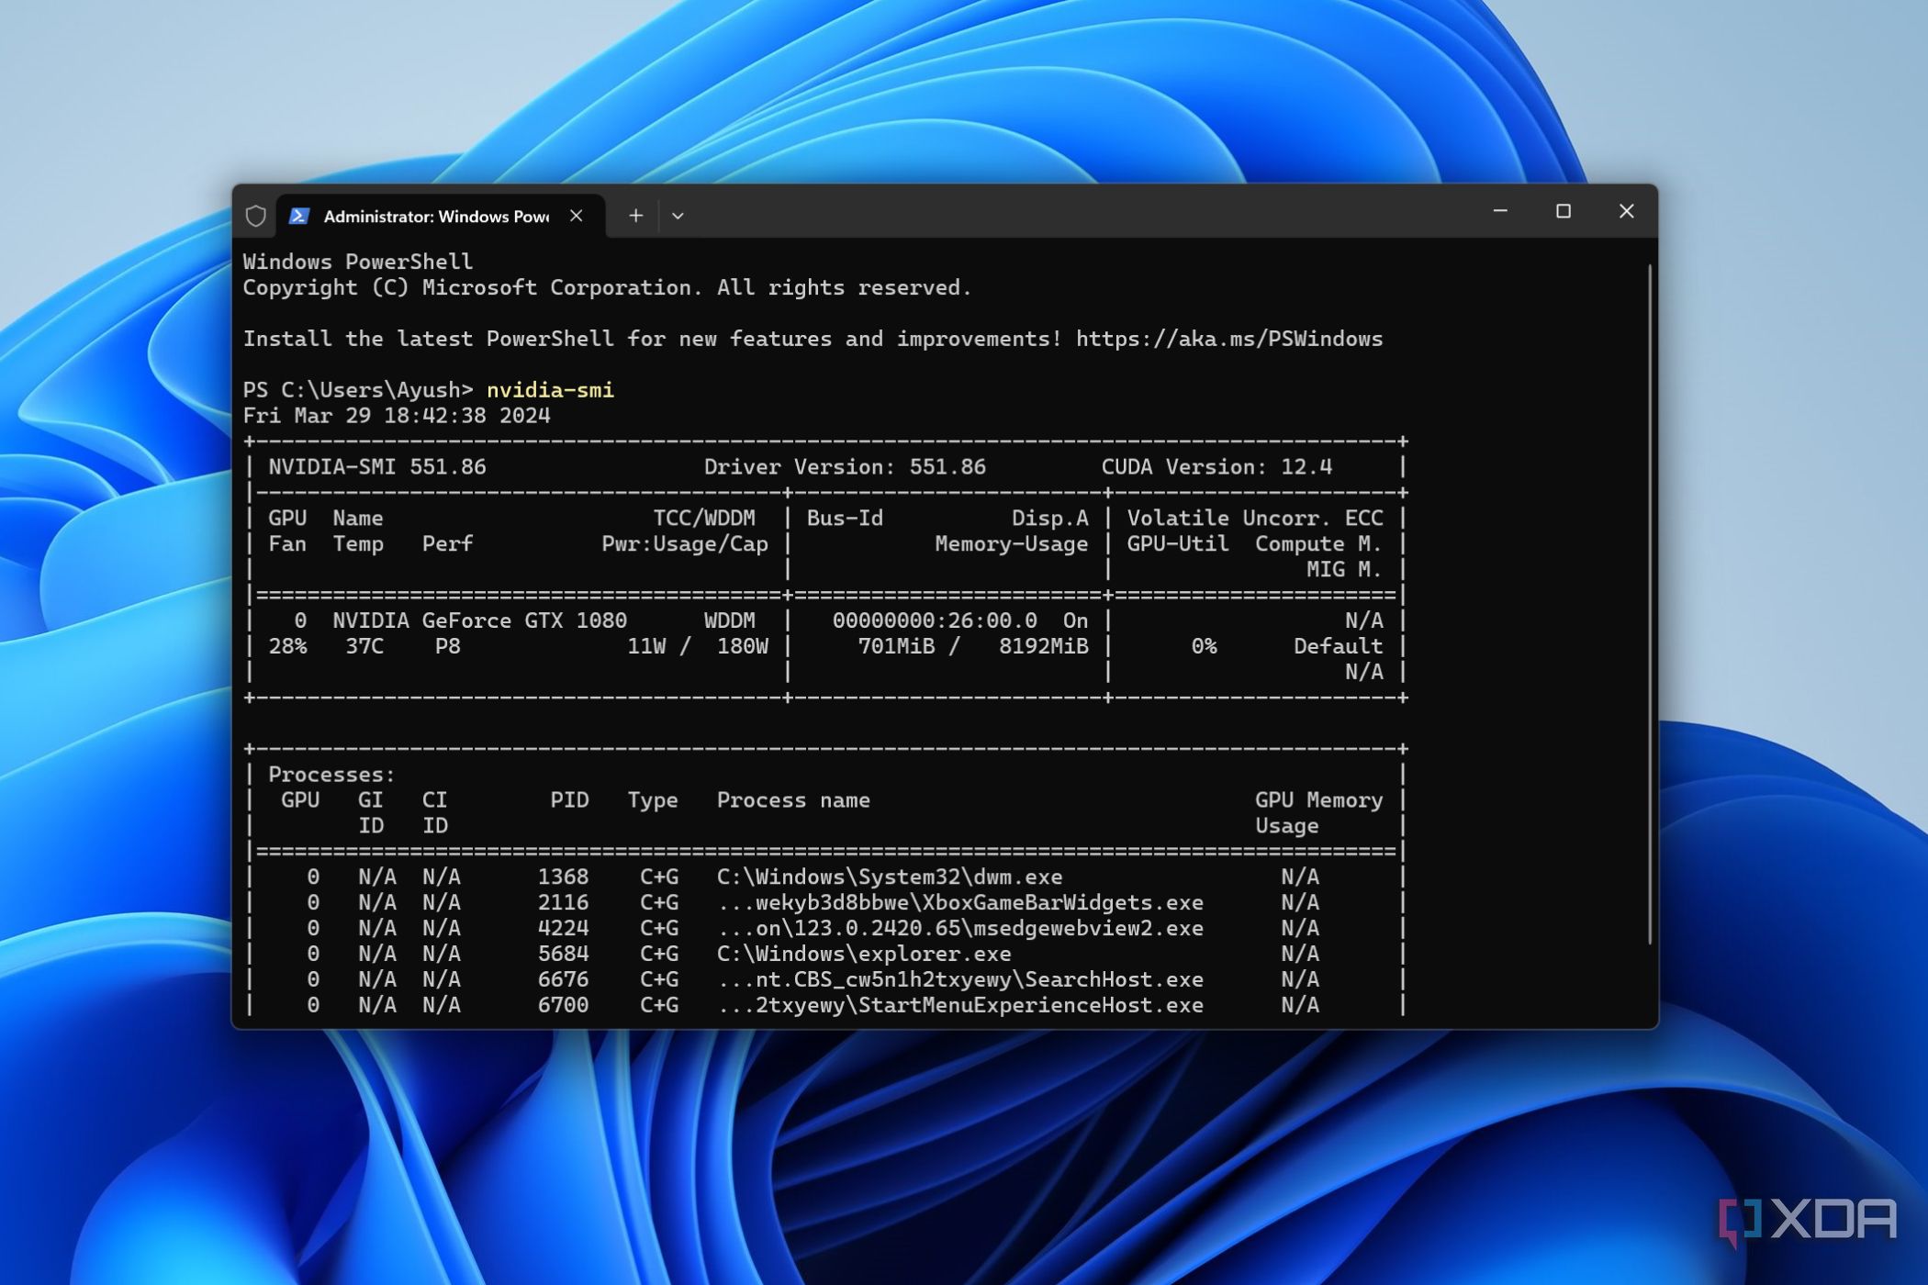This screenshot has width=1928, height=1285.
Task: Open a new terminal tab with the plus icon
Action: click(x=635, y=215)
